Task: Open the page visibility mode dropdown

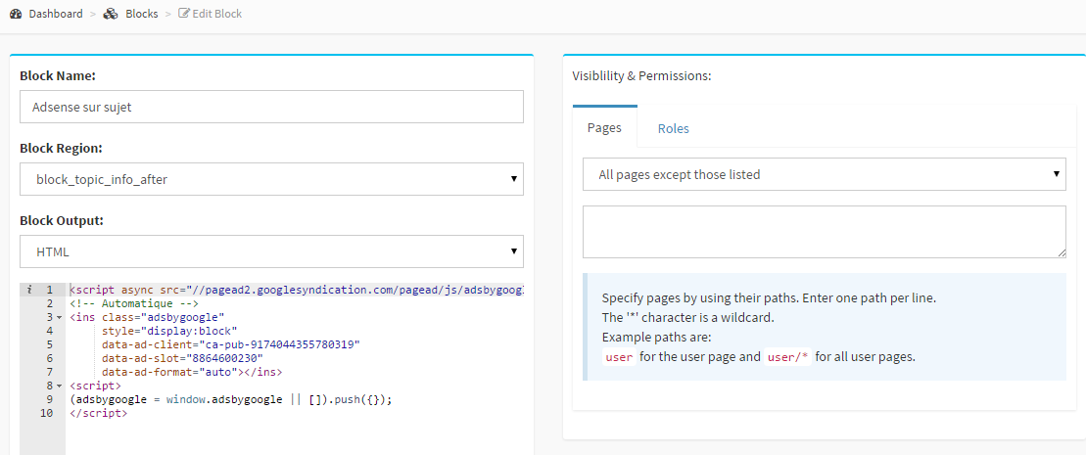Action: 825,174
